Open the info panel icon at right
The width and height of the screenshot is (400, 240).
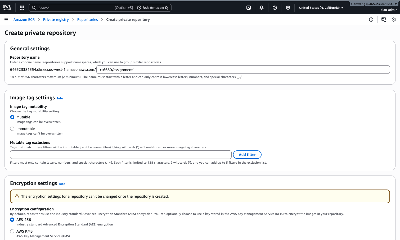coord(371,20)
